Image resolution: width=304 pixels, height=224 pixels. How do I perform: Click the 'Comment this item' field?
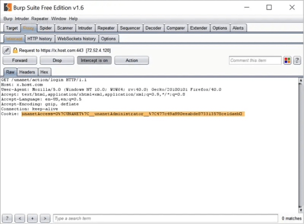point(255,60)
